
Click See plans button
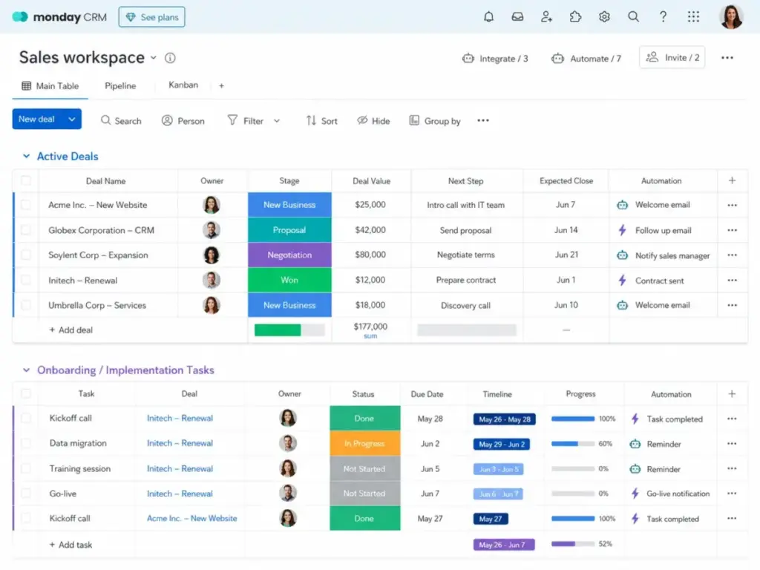pyautogui.click(x=151, y=17)
